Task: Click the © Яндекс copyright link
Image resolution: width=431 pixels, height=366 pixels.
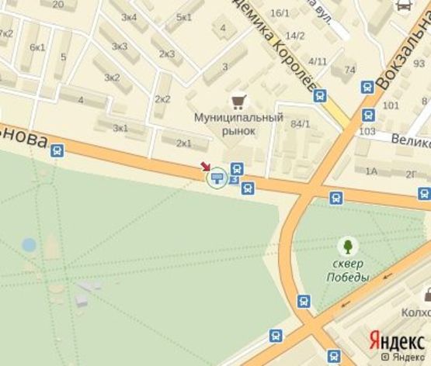Action: [403, 357]
